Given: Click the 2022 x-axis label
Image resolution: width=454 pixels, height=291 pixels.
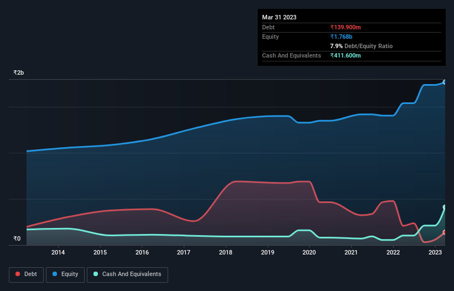Looking at the screenshot, I should 393,252.
